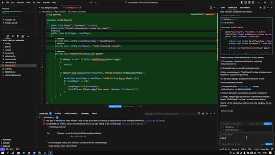
Task: Open the Source Control view icon
Action: pos(18,36)
